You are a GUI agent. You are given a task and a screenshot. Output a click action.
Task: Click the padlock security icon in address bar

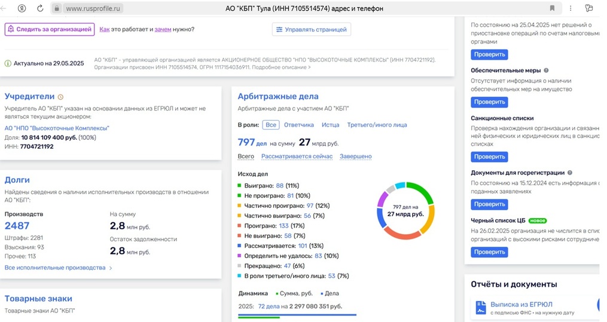57,8
